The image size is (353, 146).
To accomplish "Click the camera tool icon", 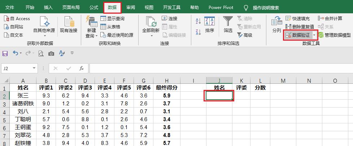I will click(51, 53).
